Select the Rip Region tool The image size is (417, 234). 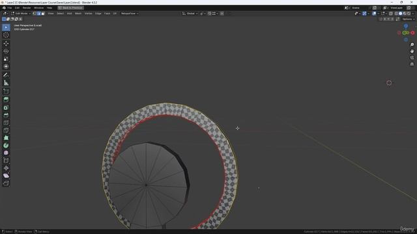6,183
